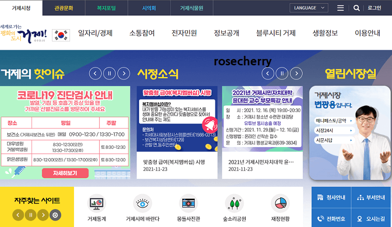
Task: Open the 거제시에 바란다 eye icon
Action: click(143, 203)
